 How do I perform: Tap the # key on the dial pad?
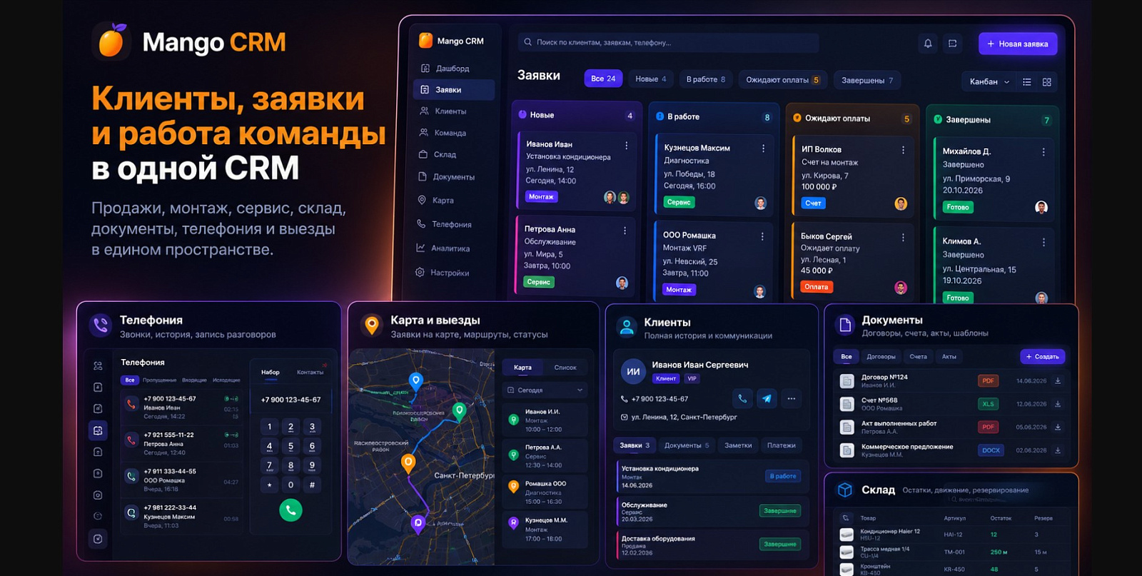(312, 485)
